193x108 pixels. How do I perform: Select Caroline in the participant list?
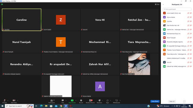click(177, 21)
